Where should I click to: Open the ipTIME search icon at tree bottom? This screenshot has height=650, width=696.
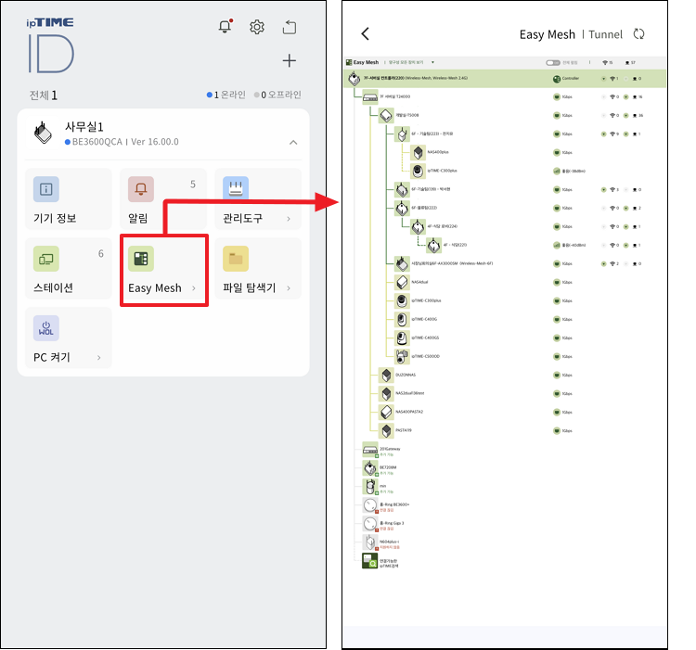(369, 561)
